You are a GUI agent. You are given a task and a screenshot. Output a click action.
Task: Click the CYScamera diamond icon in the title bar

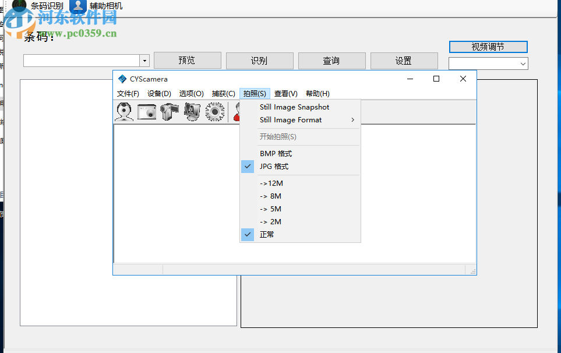(122, 79)
